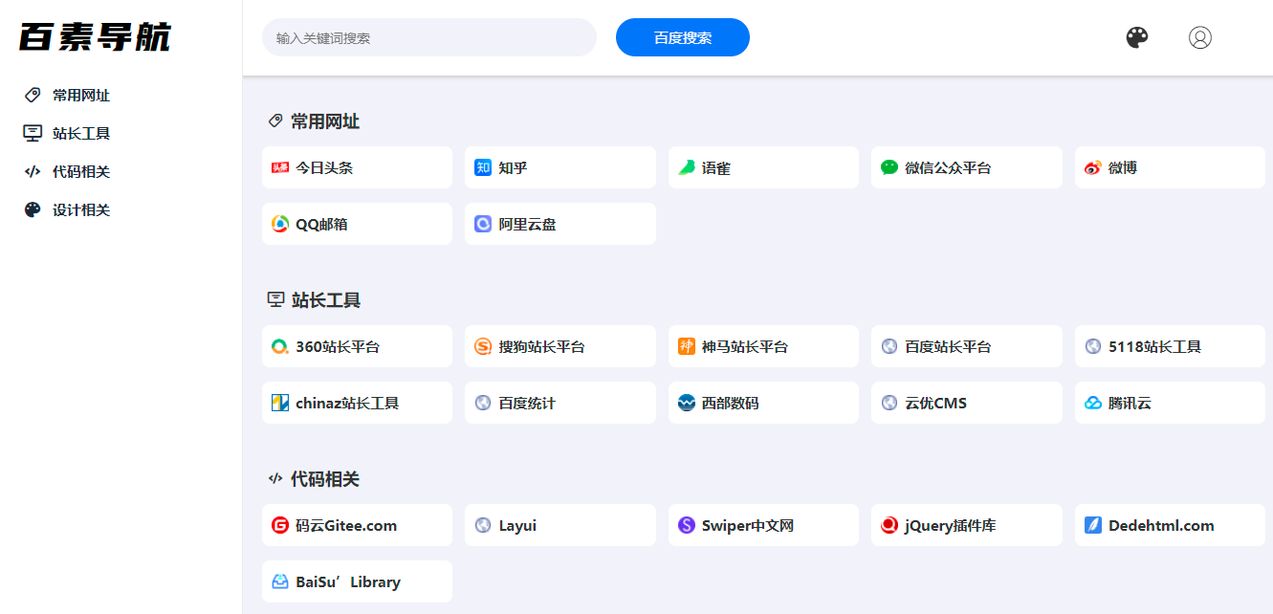Screen dimensions: 1273x614
Task: Open 设计相关 from the sidebar
Action: [80, 210]
